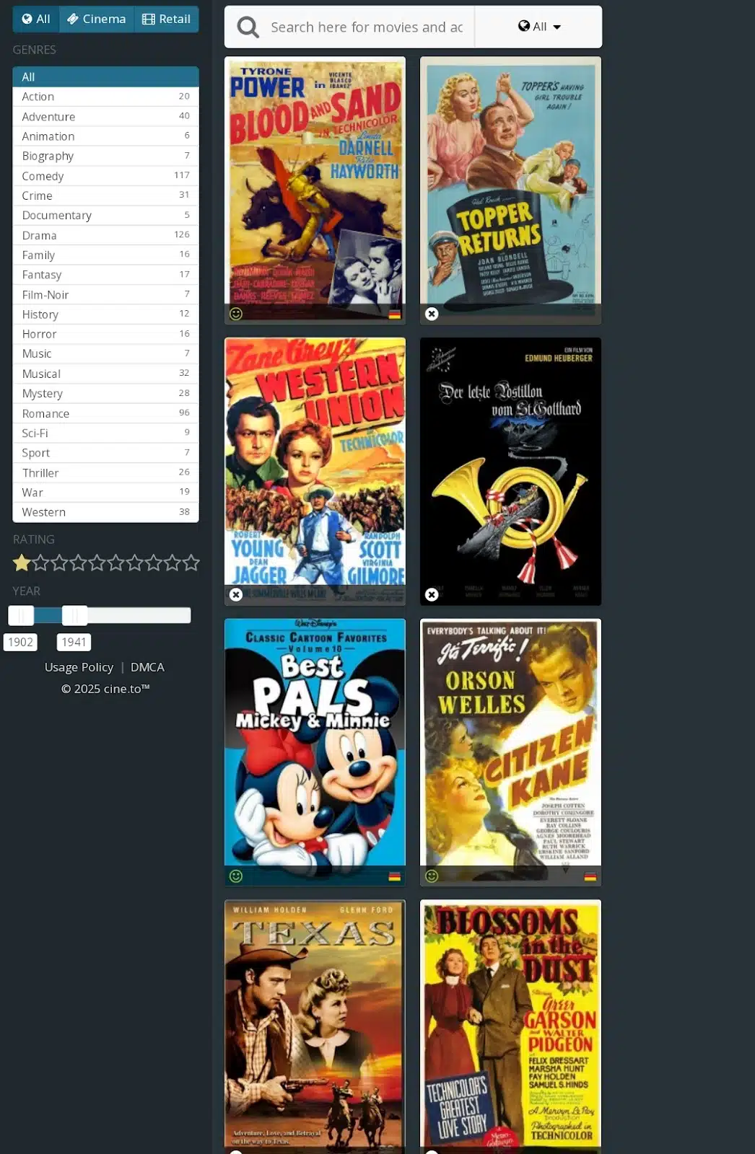Filter by Film-Noir genre
This screenshot has height=1154, width=755.
105,294
